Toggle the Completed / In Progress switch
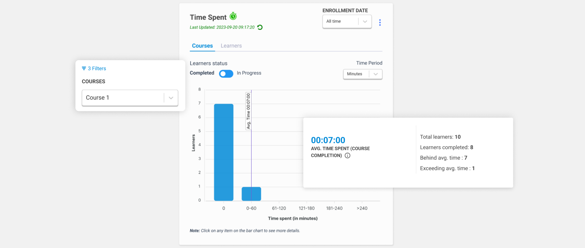This screenshot has width=585, height=248. click(226, 74)
